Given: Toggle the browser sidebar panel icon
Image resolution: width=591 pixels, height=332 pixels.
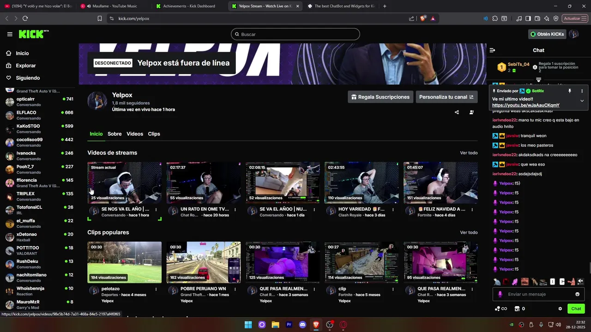Looking at the screenshot, I should pos(529,18).
